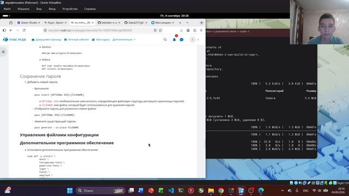Click the guest clock Пт, 4 сентября

coord(174,16)
